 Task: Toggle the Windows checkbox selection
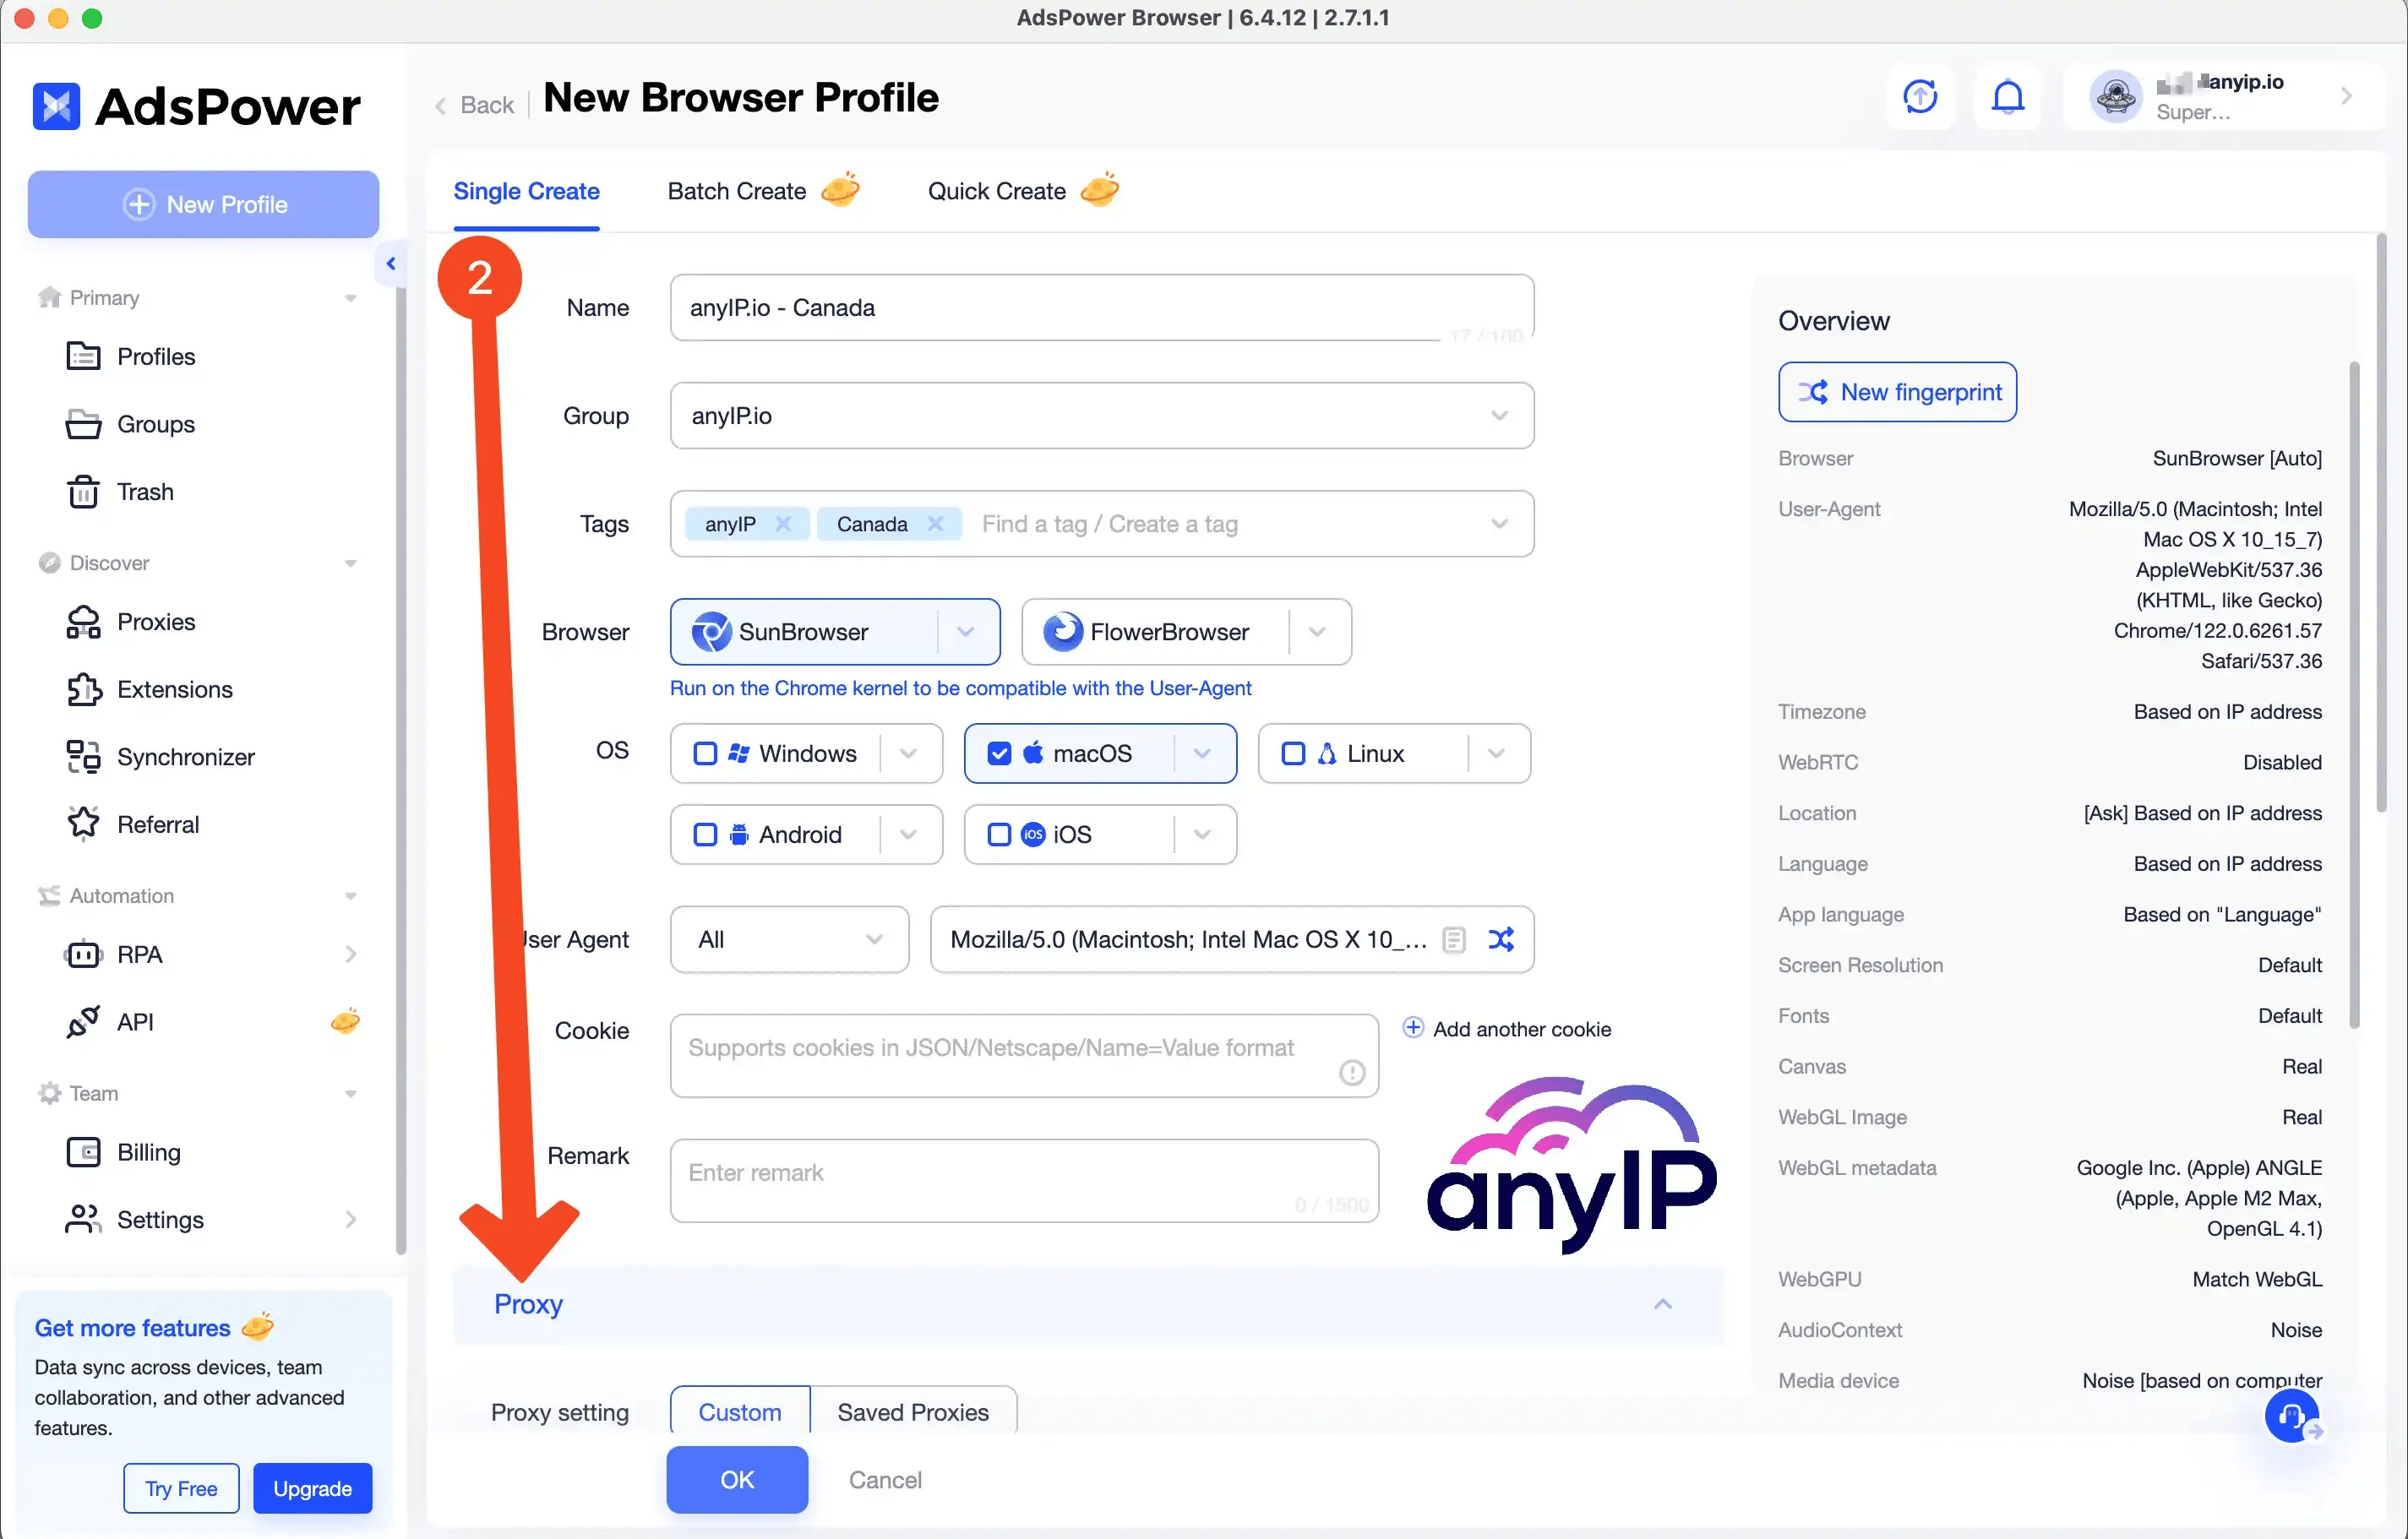coord(704,751)
